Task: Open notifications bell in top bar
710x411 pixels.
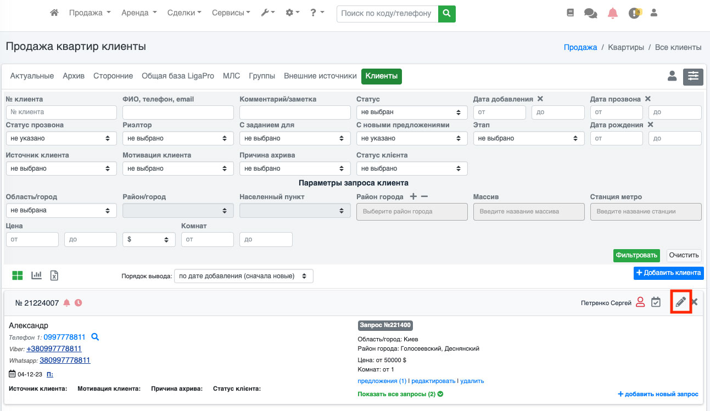Action: click(x=613, y=13)
